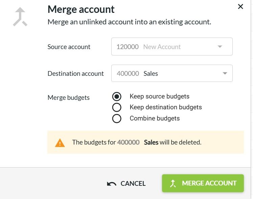The width and height of the screenshot is (253, 199).
Task: Click the orange warning triangle icon
Action: [60, 143]
